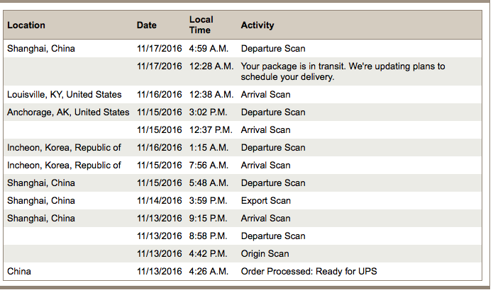Click the Local Time column header
493x295 pixels.
(x=201, y=25)
